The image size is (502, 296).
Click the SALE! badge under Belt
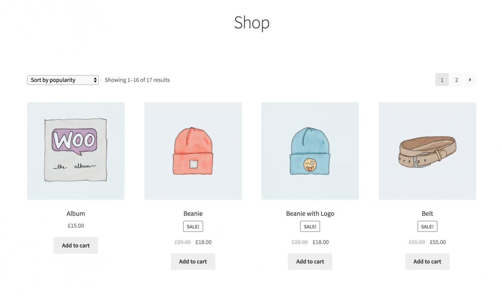tap(427, 227)
